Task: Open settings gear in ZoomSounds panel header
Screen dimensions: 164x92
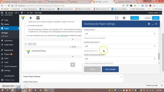Action: [149, 24]
